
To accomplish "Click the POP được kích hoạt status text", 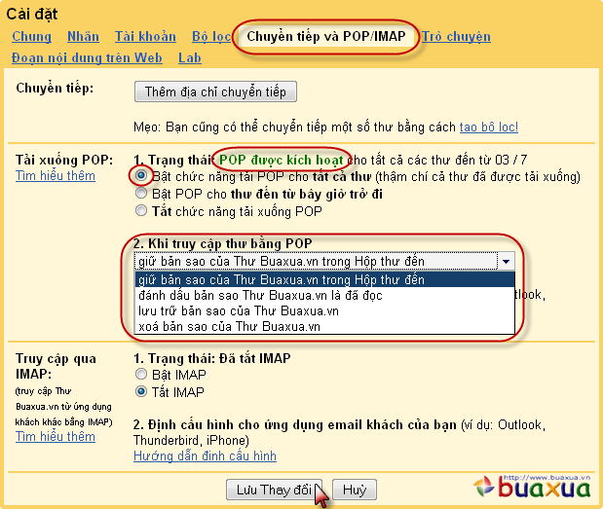I will click(282, 160).
